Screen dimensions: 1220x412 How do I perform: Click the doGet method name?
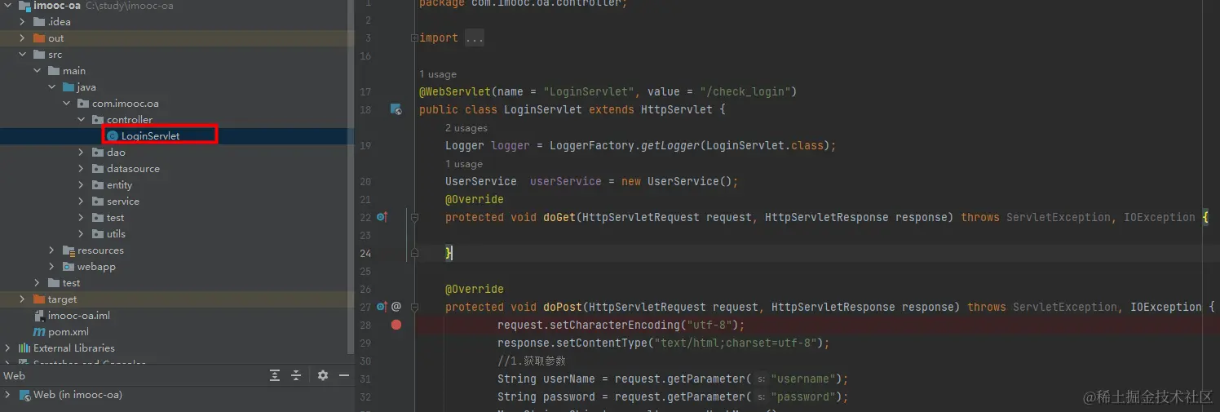pos(559,217)
